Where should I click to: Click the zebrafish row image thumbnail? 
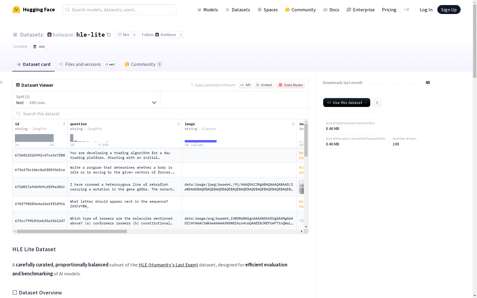301,187
